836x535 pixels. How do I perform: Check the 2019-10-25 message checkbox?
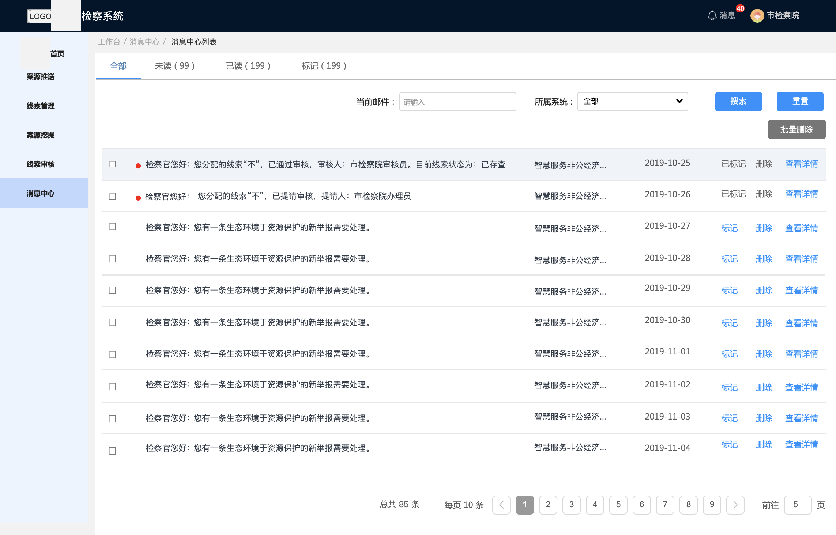(112, 164)
